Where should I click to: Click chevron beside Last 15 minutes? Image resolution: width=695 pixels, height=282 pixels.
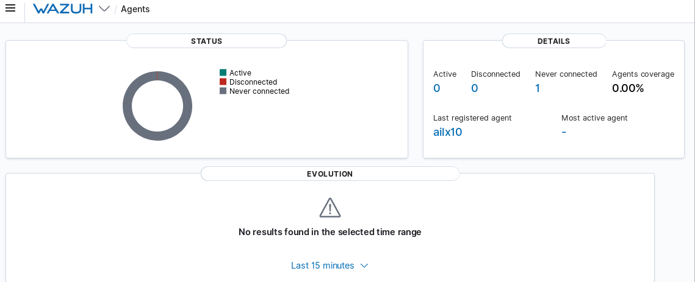(x=364, y=266)
